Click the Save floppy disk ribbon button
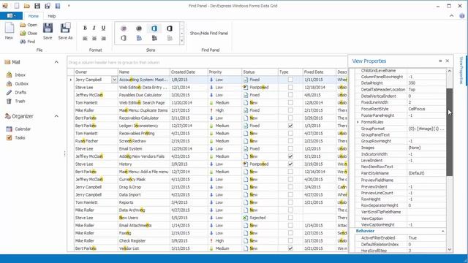The image size is (468, 263). pos(48,31)
